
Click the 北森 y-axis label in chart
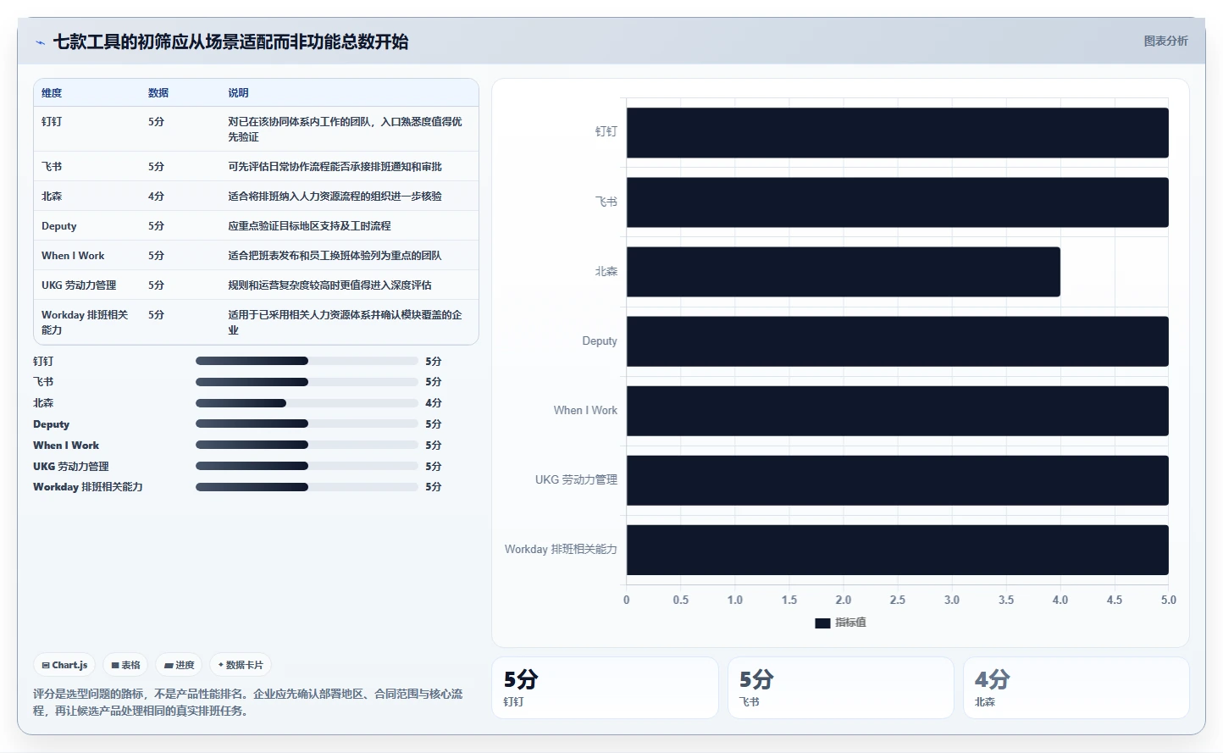(x=606, y=272)
